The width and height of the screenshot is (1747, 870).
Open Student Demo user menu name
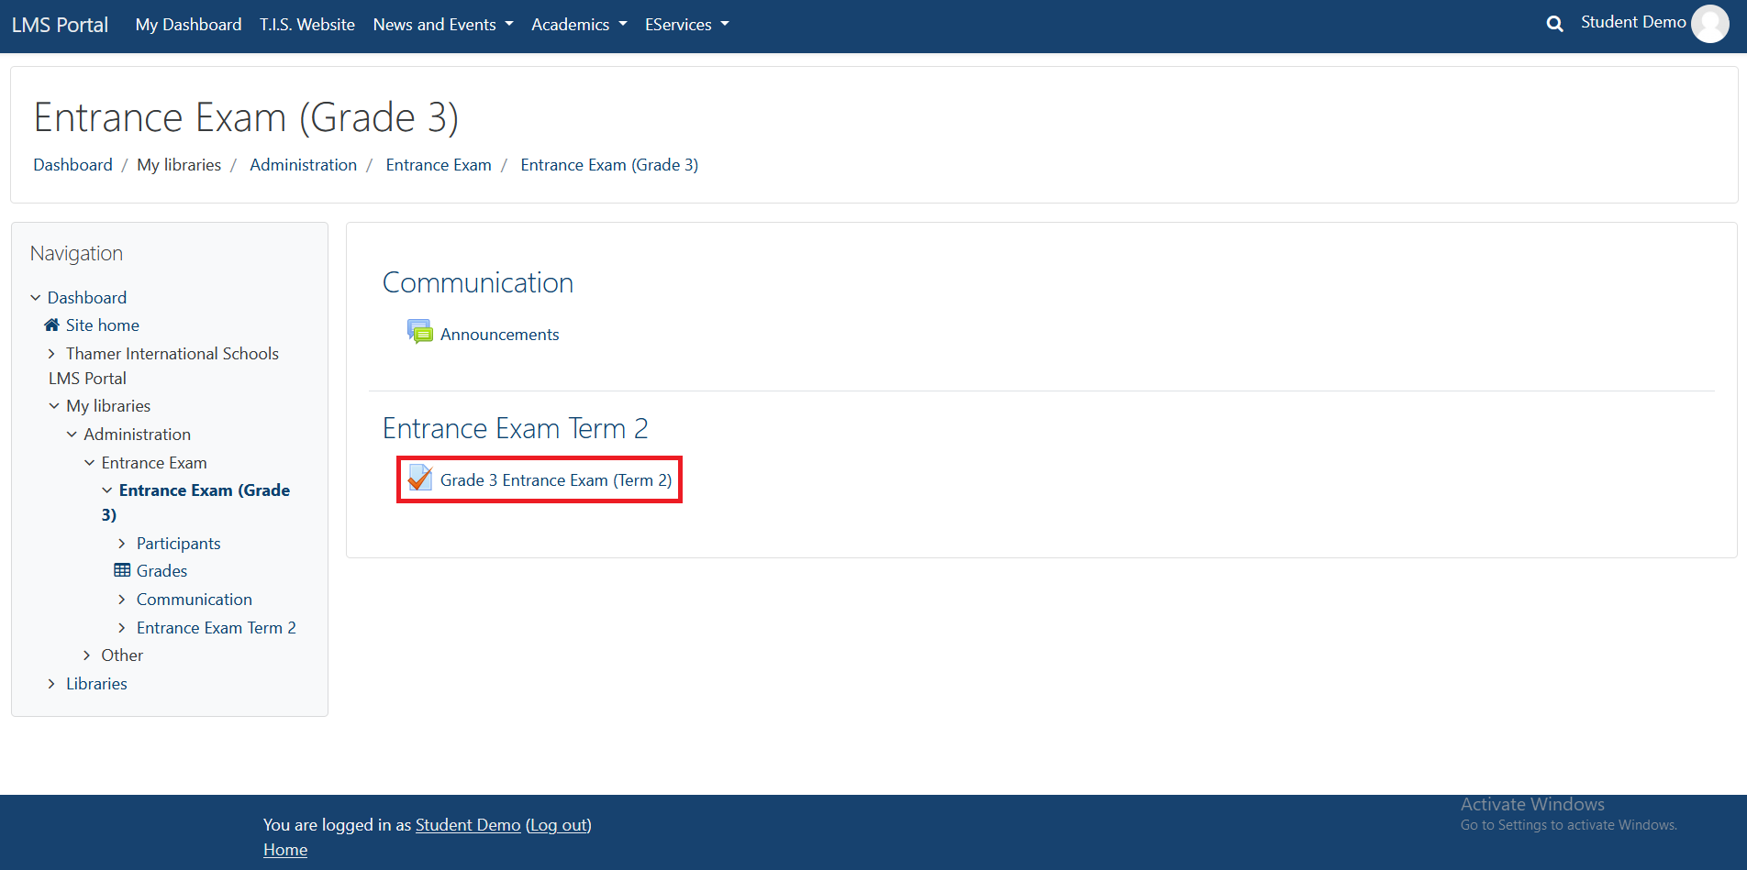pos(1633,22)
